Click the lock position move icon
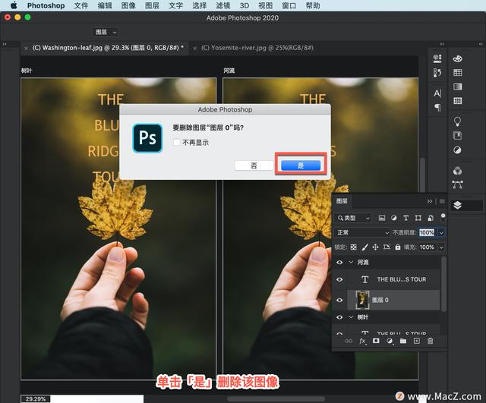The height and width of the screenshot is (403, 486). pyautogui.click(x=375, y=247)
